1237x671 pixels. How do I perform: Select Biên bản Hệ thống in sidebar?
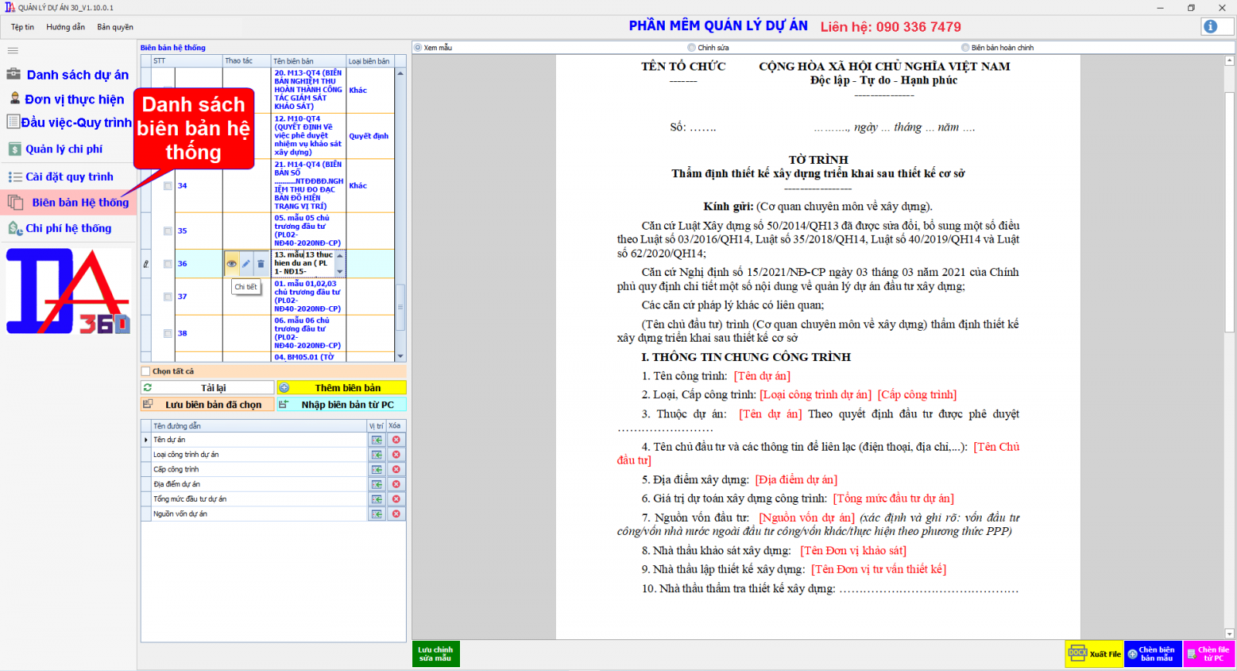[x=68, y=203]
